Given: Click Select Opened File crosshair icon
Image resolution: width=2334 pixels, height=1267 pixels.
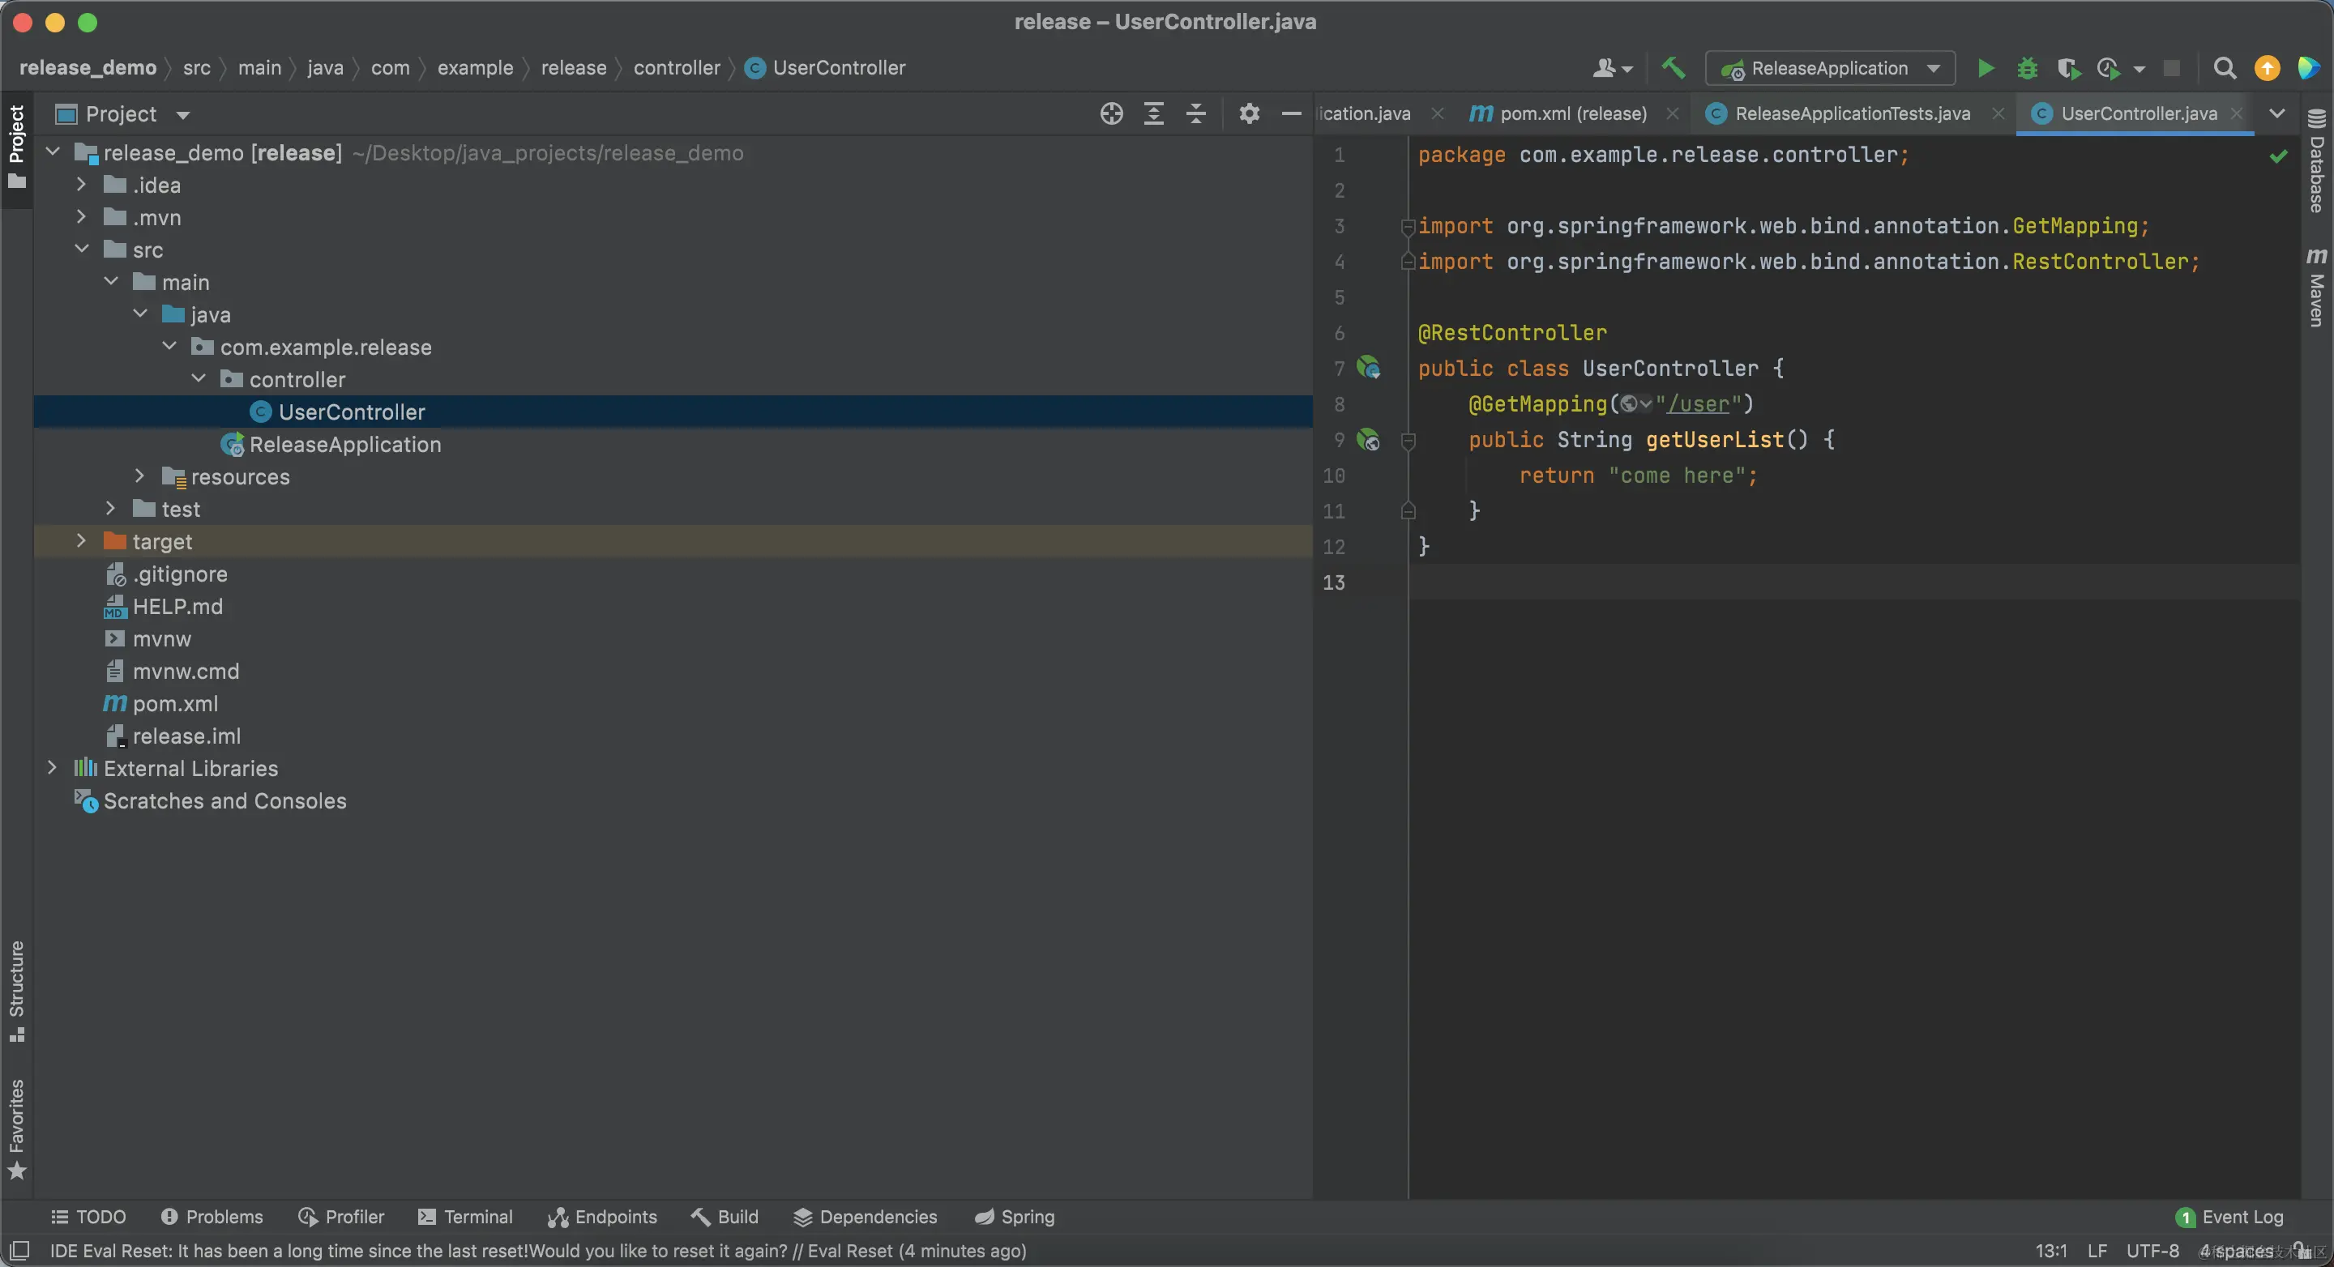Looking at the screenshot, I should pyautogui.click(x=1111, y=114).
